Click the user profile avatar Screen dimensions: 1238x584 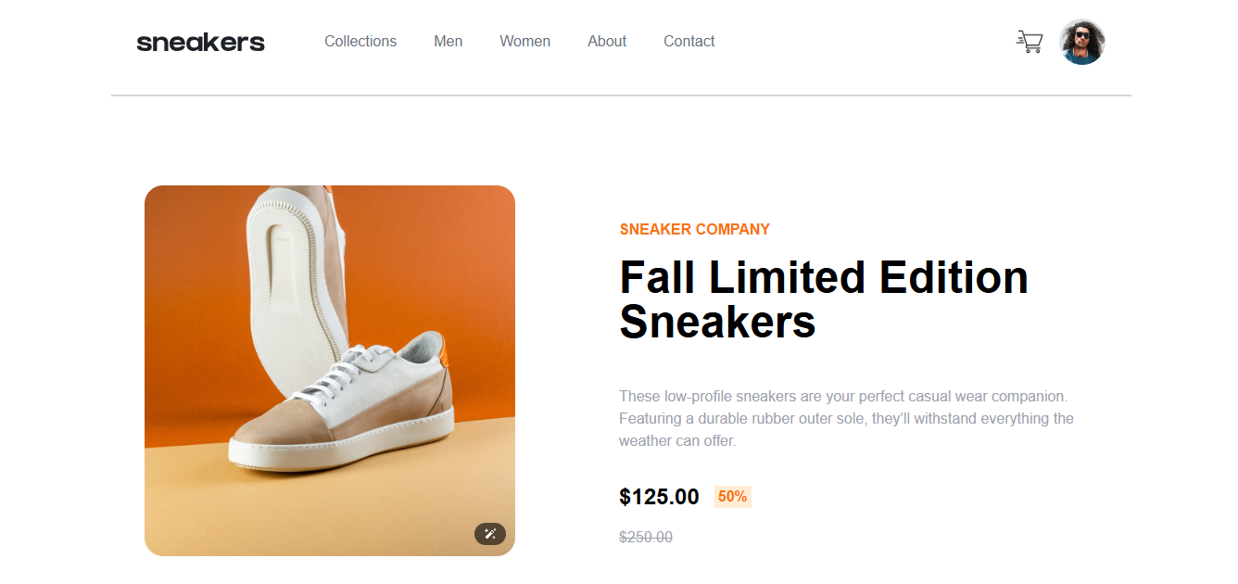pyautogui.click(x=1081, y=42)
